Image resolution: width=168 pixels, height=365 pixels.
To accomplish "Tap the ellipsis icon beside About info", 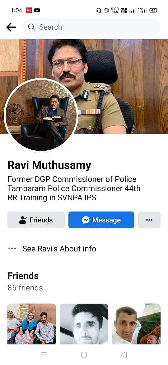I will tap(12, 249).
